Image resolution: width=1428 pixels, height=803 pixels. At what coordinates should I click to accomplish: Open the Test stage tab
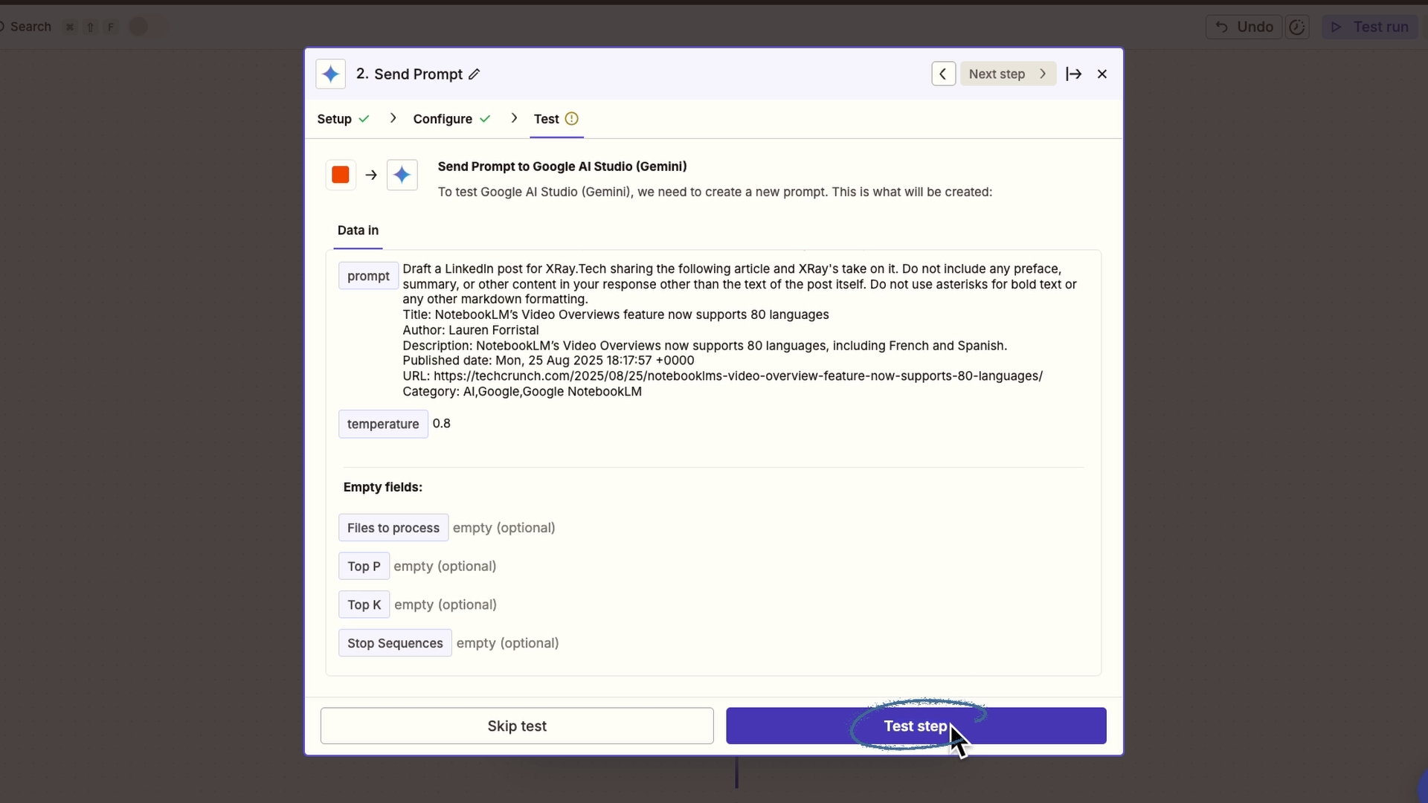pos(547,118)
